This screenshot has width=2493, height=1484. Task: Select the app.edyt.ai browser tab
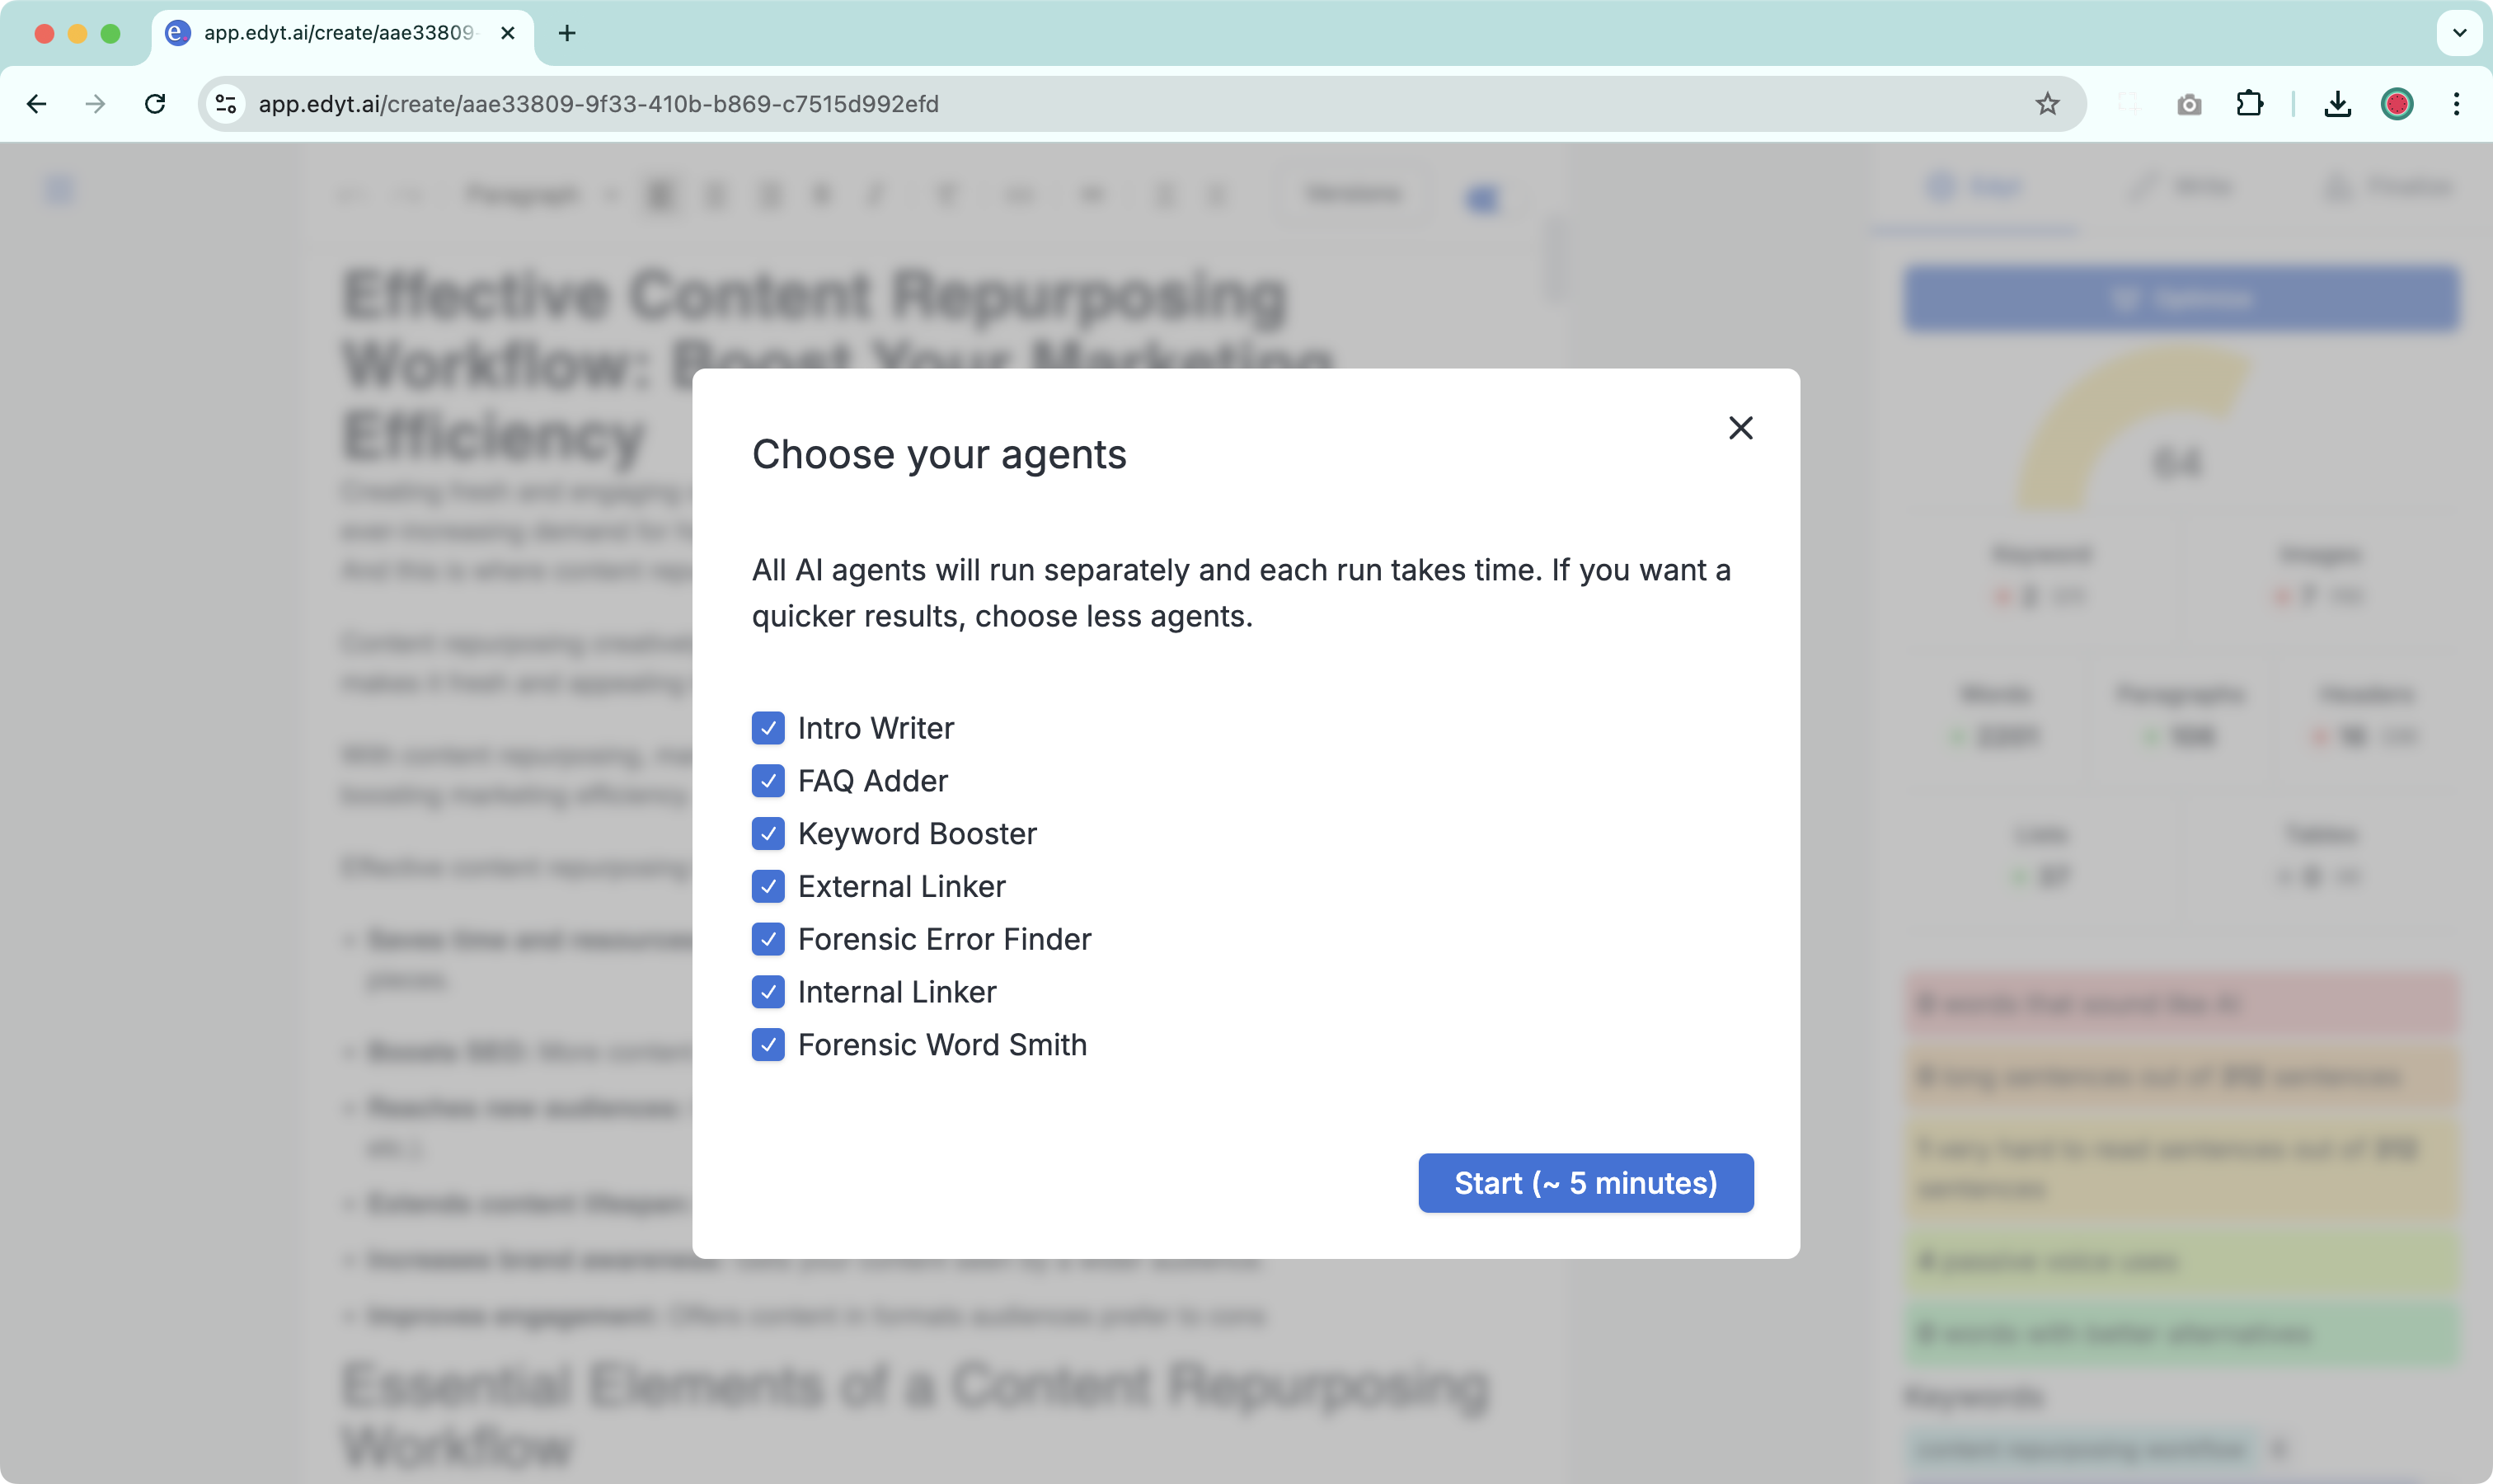point(330,33)
